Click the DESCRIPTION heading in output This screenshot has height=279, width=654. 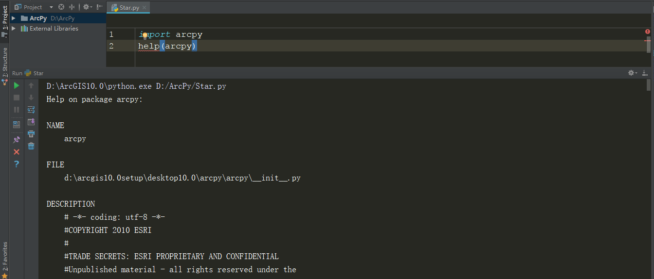pyautogui.click(x=71, y=204)
